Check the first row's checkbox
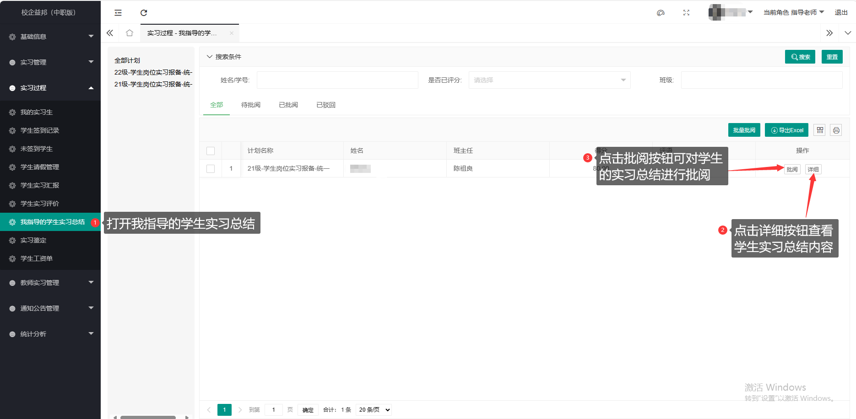856x419 pixels. (x=211, y=169)
